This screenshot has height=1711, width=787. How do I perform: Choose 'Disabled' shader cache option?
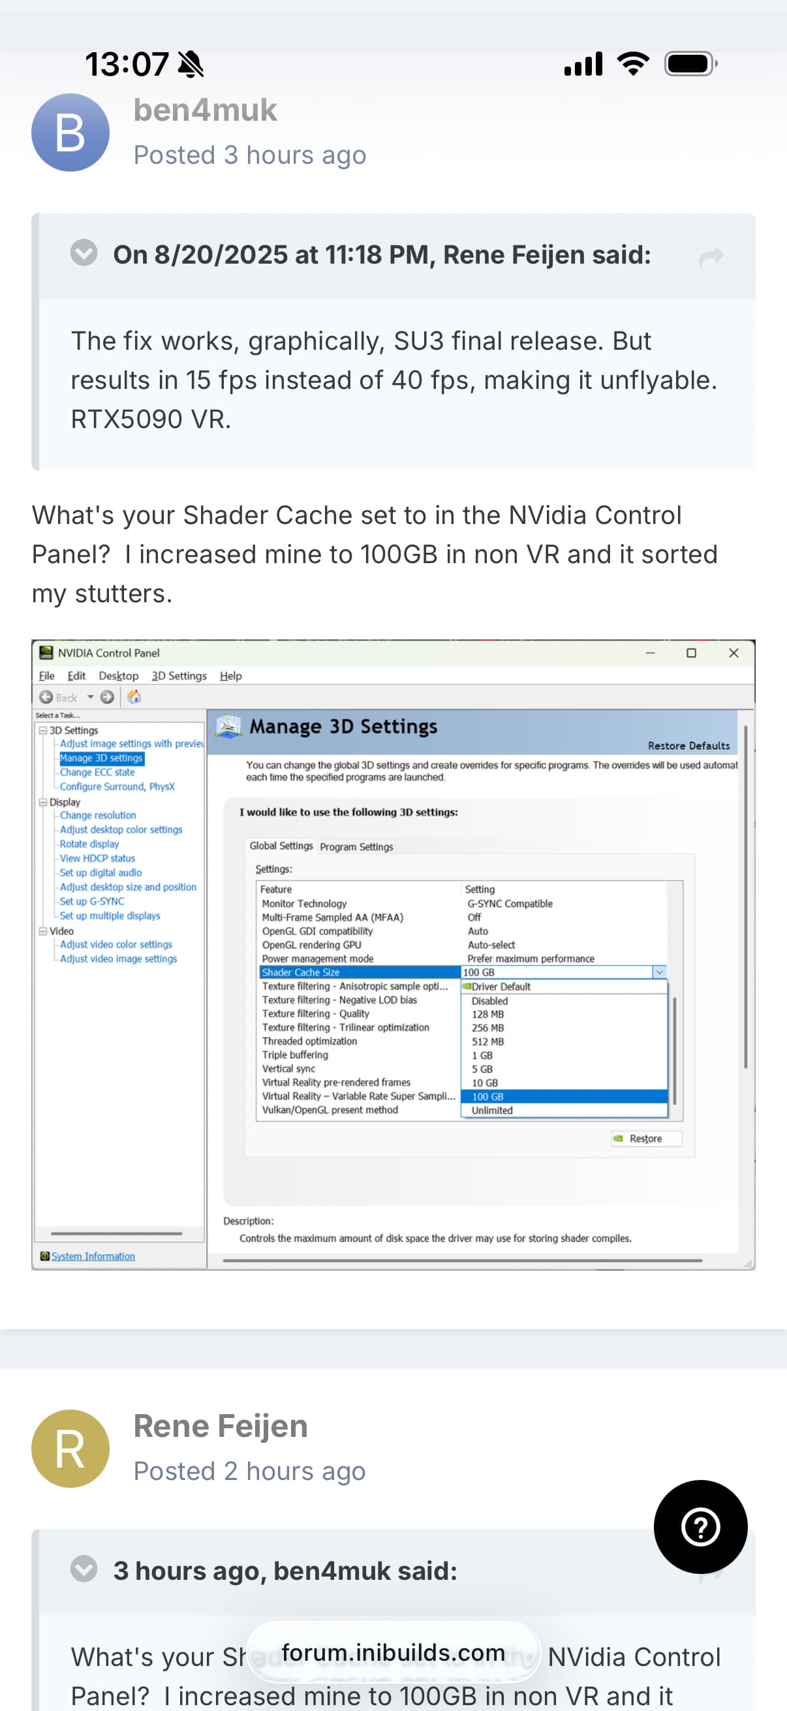tap(564, 1000)
